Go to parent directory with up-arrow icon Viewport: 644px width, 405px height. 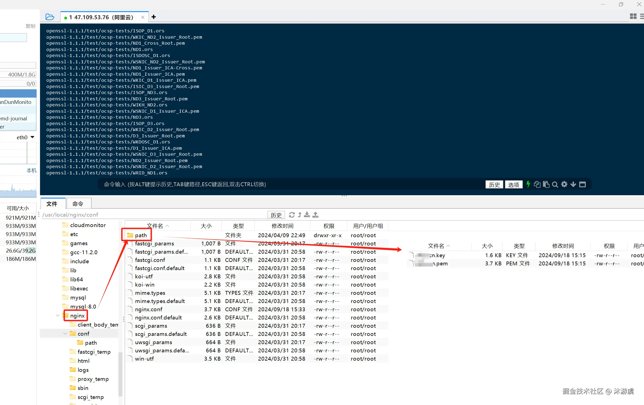point(299,215)
